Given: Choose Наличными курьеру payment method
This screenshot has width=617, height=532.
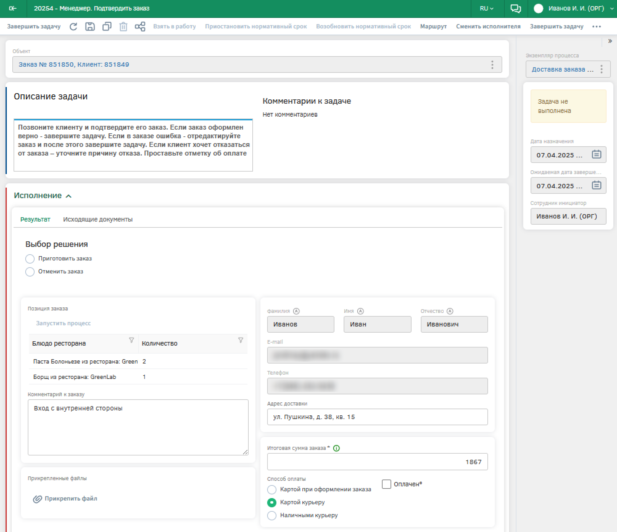Looking at the screenshot, I should [x=272, y=515].
